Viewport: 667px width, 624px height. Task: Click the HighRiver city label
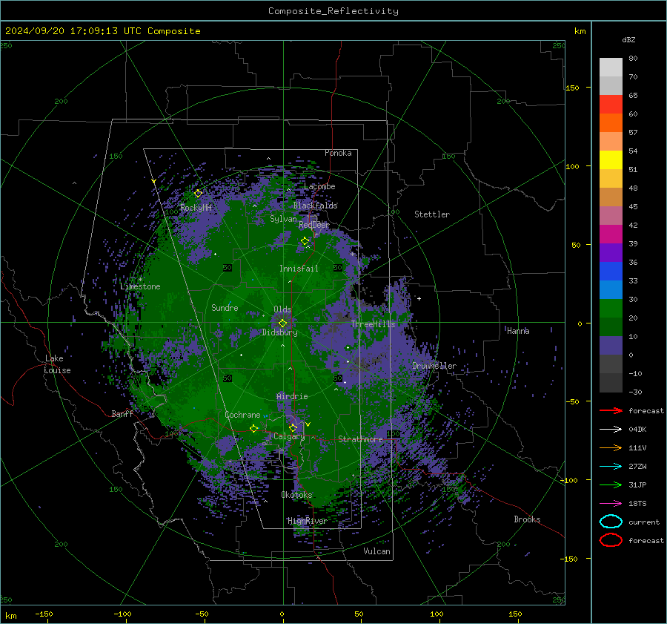coord(307,521)
